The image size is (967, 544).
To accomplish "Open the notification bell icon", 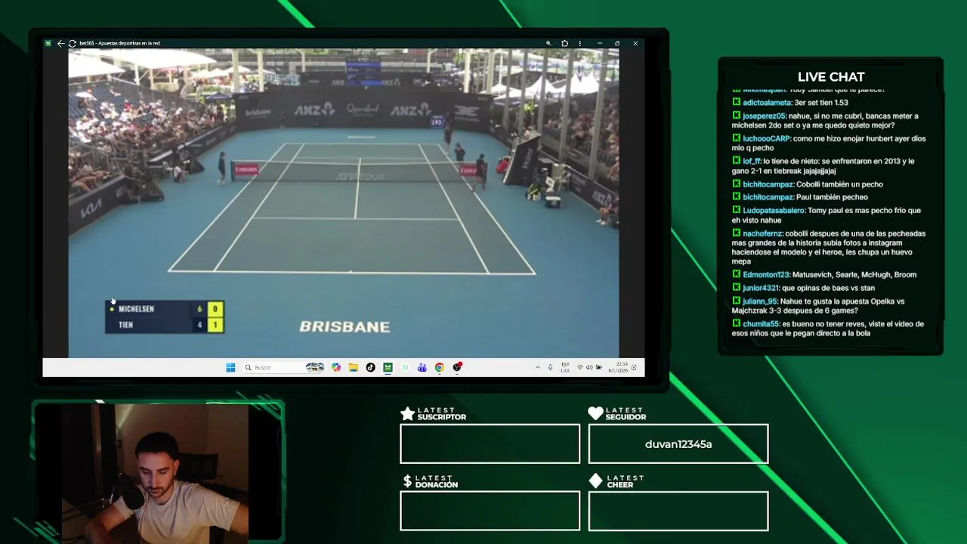I will click(x=634, y=367).
